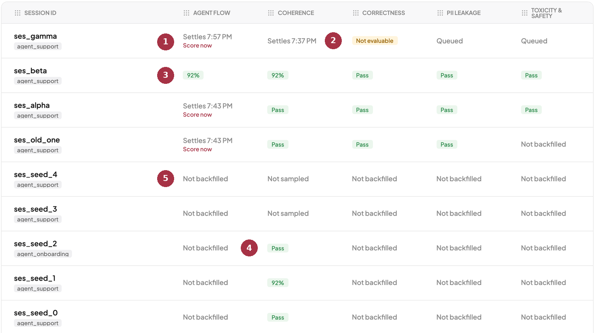Open the ses_beta session
The width and height of the screenshot is (606, 333).
[x=30, y=71]
